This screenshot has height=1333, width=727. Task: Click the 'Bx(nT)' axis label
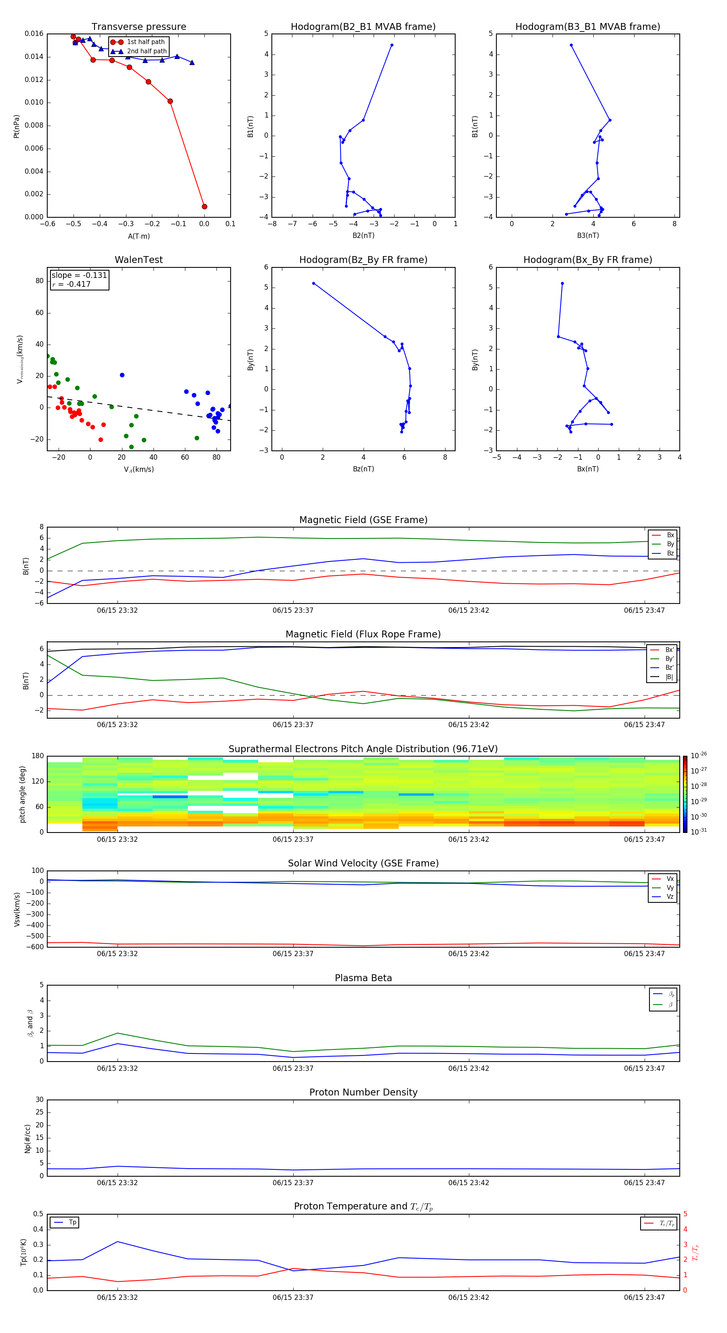[x=588, y=469]
